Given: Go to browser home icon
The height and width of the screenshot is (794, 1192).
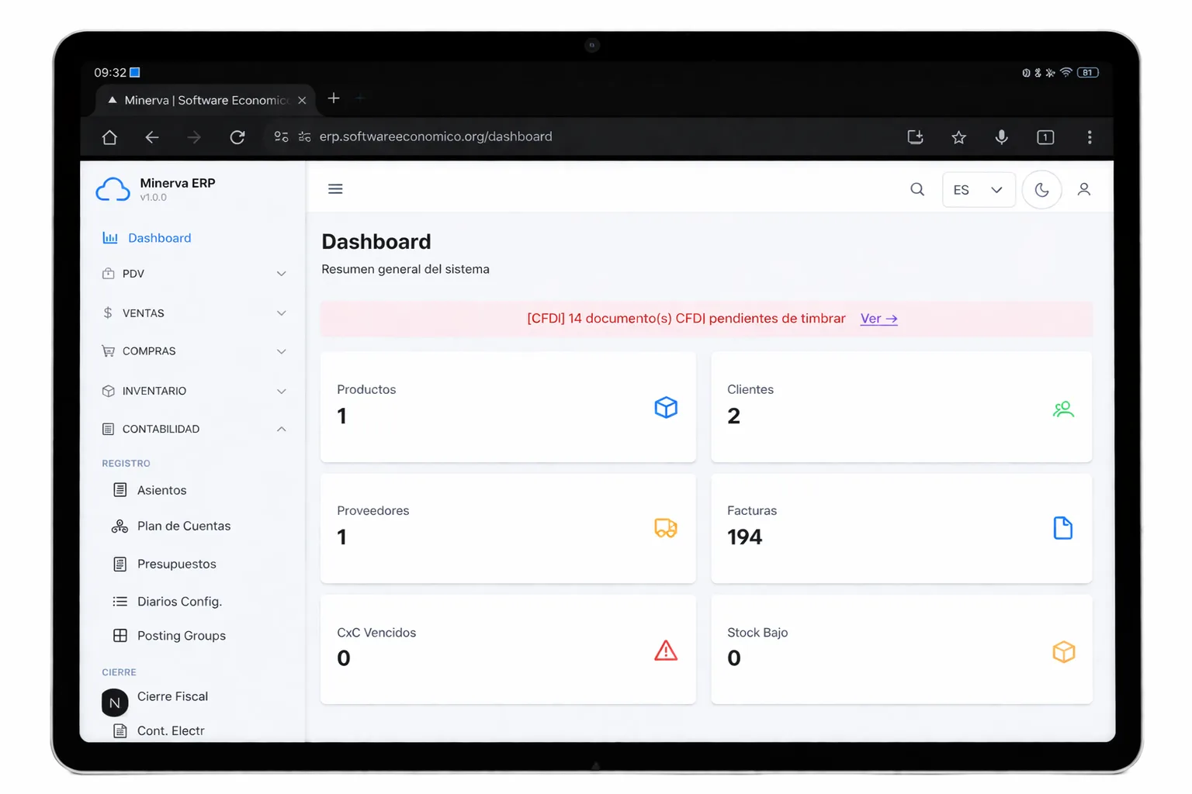Looking at the screenshot, I should click(x=109, y=137).
